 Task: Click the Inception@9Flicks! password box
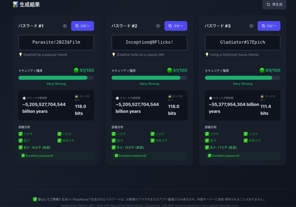(149, 42)
